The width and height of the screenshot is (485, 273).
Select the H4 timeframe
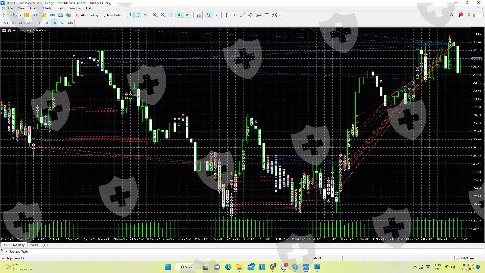click(x=46, y=23)
